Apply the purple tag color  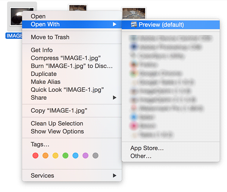86,156
